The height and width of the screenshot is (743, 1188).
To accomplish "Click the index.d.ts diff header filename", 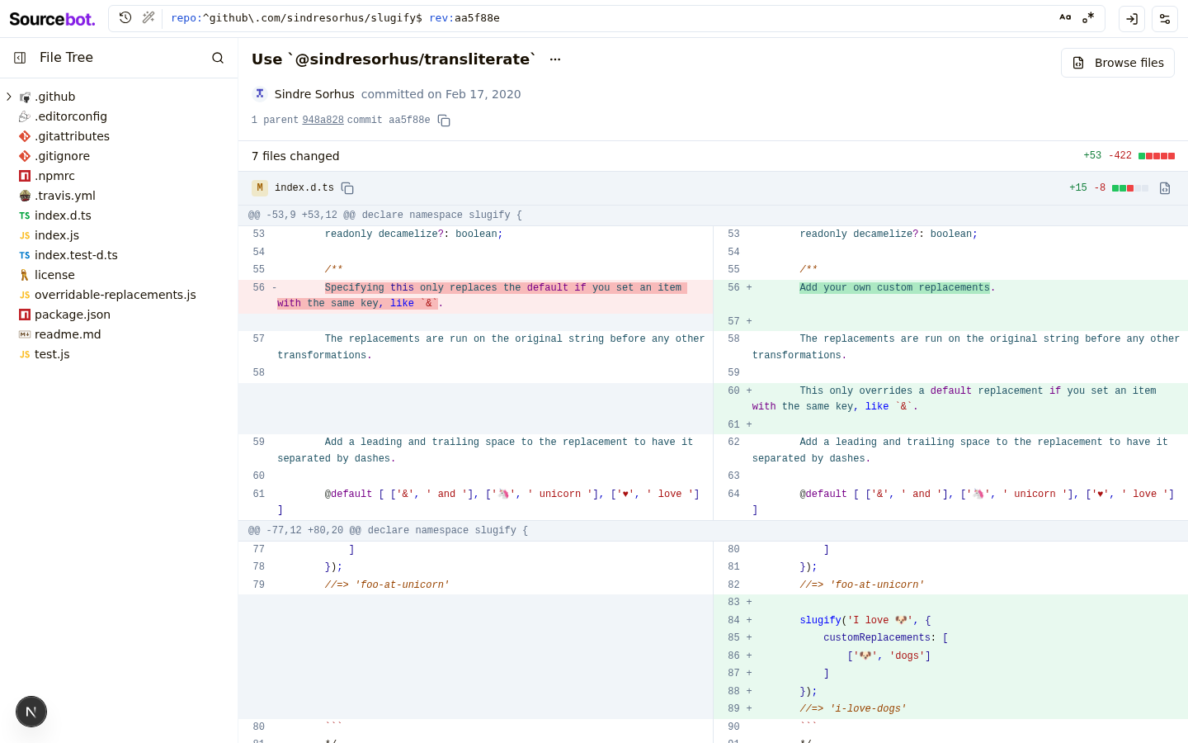I will (x=304, y=188).
